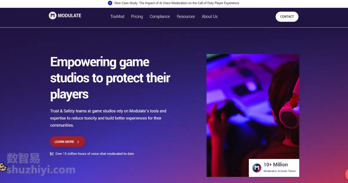
Task: Click the Modulate M badge in the stats card
Action: click(x=257, y=168)
